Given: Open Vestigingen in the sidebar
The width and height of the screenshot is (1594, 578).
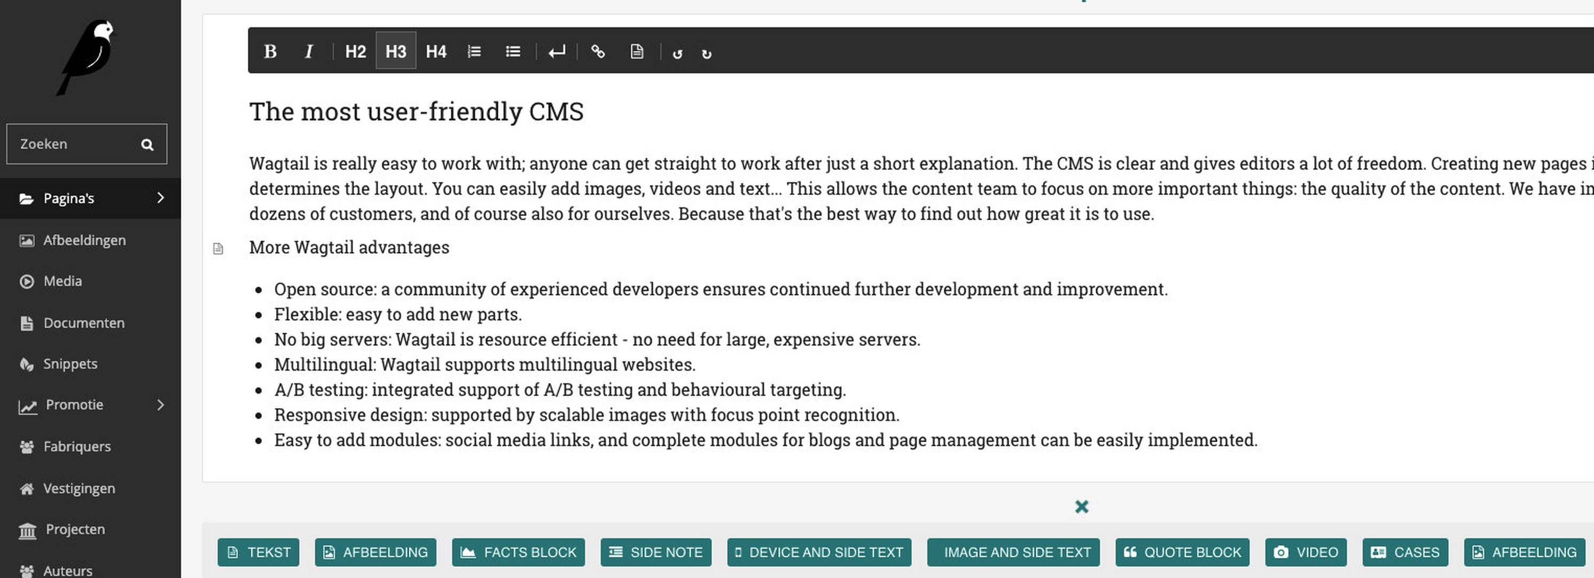Looking at the screenshot, I should coord(90,488).
